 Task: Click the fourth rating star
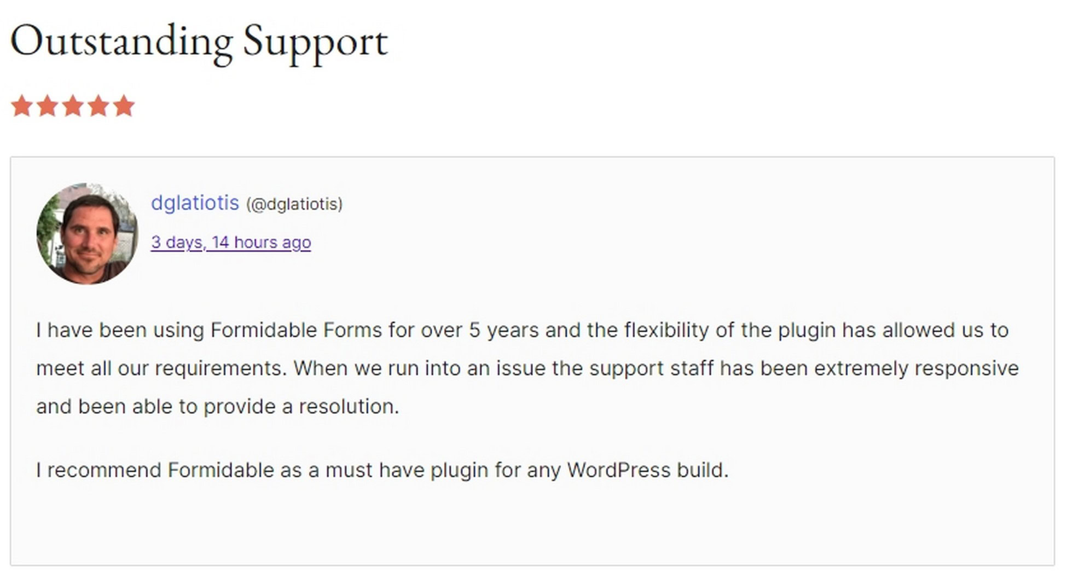(x=98, y=106)
